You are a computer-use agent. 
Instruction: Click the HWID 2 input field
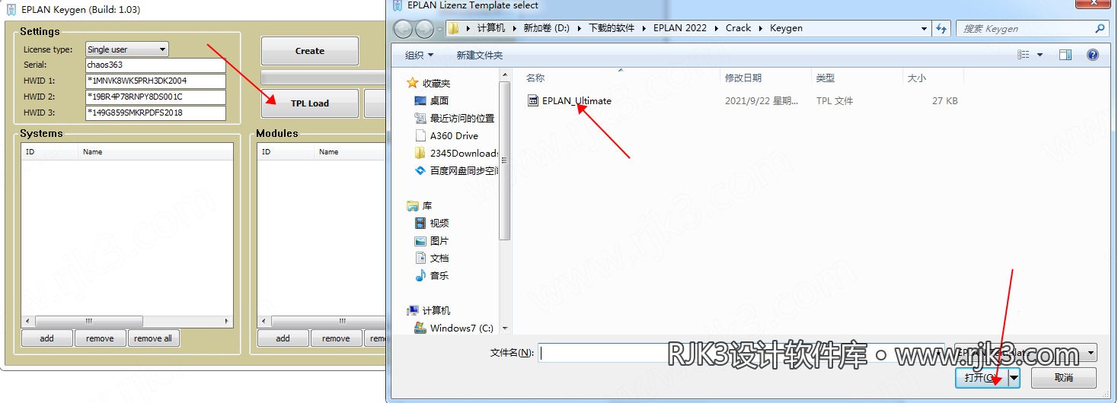point(155,97)
